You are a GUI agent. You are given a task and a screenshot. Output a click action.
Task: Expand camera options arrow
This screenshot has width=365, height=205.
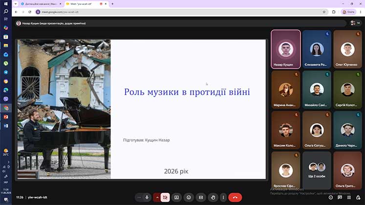(157, 197)
